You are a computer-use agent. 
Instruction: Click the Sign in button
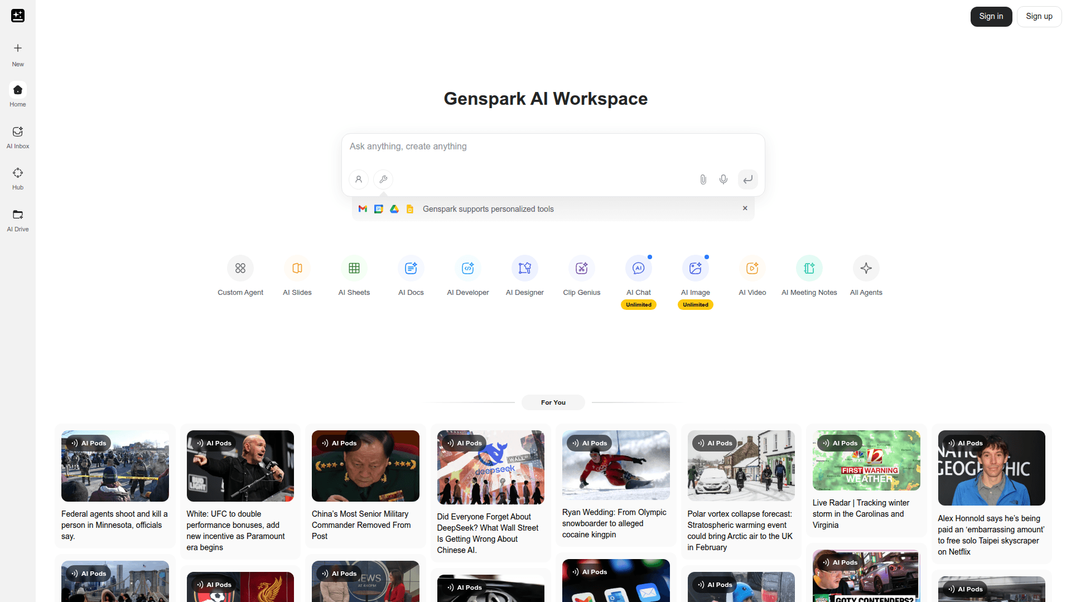click(991, 16)
